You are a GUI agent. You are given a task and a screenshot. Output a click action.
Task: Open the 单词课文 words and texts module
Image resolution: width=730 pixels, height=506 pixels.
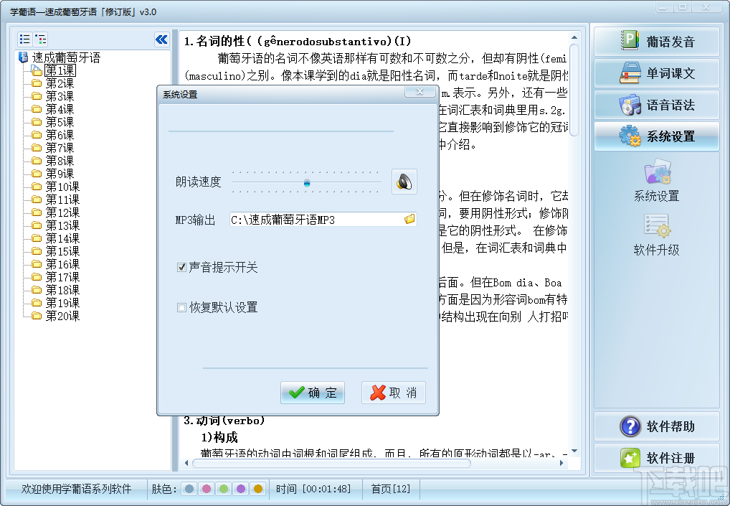[656, 72]
